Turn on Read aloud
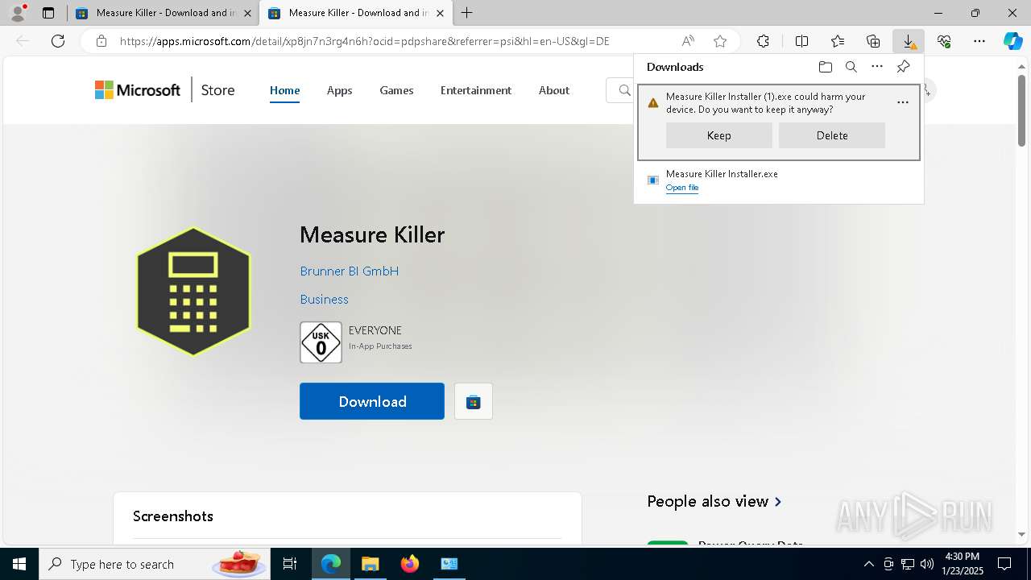The height and width of the screenshot is (580, 1031). click(688, 41)
